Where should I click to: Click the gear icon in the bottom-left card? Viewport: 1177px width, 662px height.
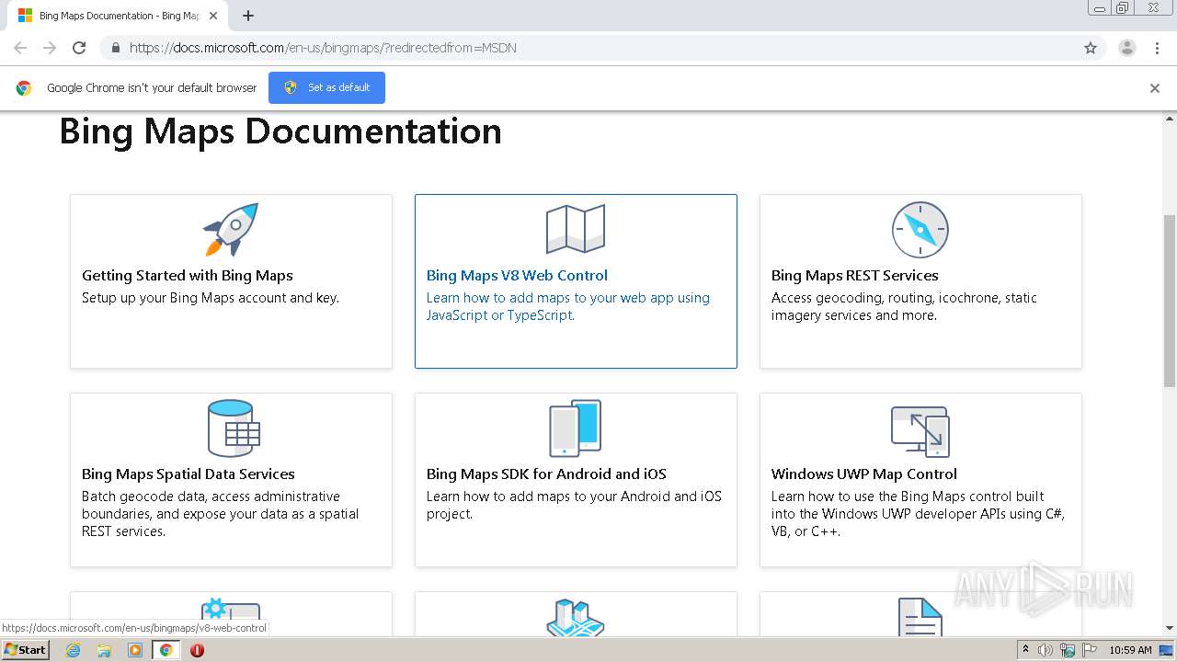(x=231, y=615)
